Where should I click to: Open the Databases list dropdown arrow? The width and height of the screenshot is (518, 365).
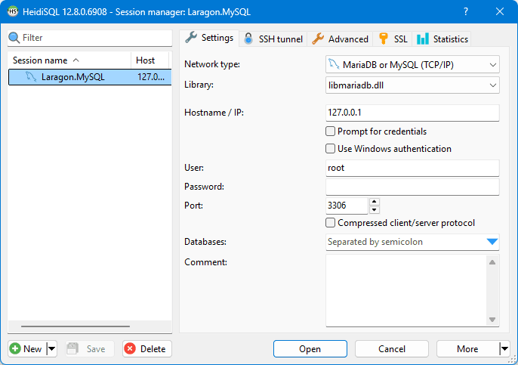[x=492, y=242]
